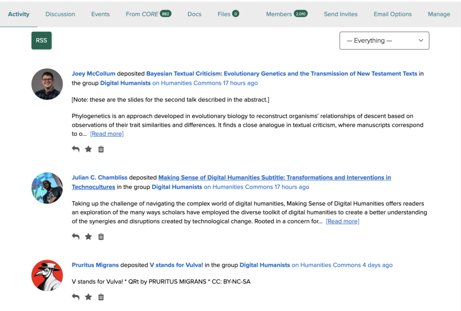Reply to Joey McCollum's activity post

tap(76, 149)
